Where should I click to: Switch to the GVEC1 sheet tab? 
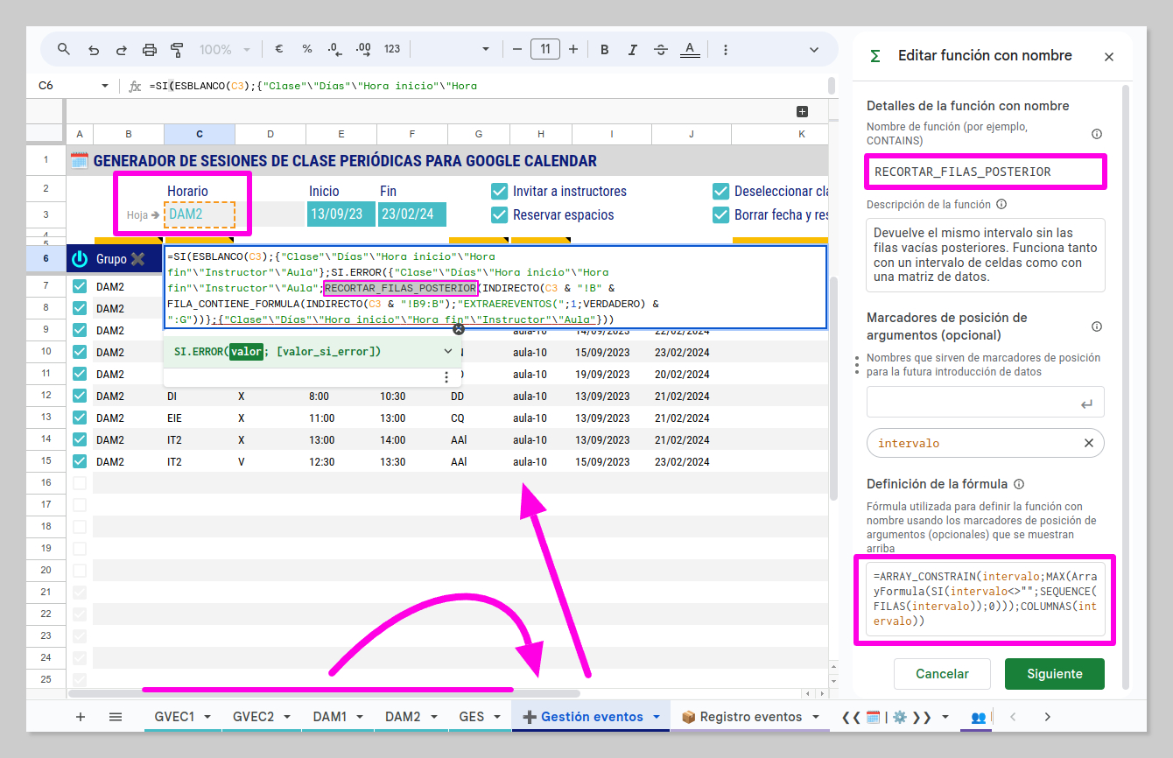pyautogui.click(x=174, y=717)
